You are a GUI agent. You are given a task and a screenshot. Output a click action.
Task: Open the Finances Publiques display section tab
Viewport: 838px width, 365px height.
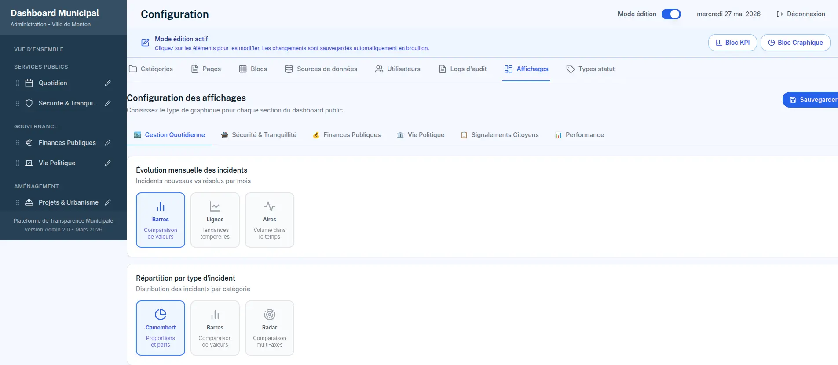[347, 135]
